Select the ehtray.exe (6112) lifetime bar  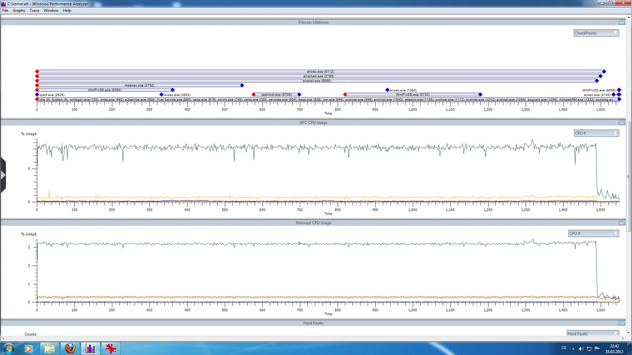[x=320, y=71]
